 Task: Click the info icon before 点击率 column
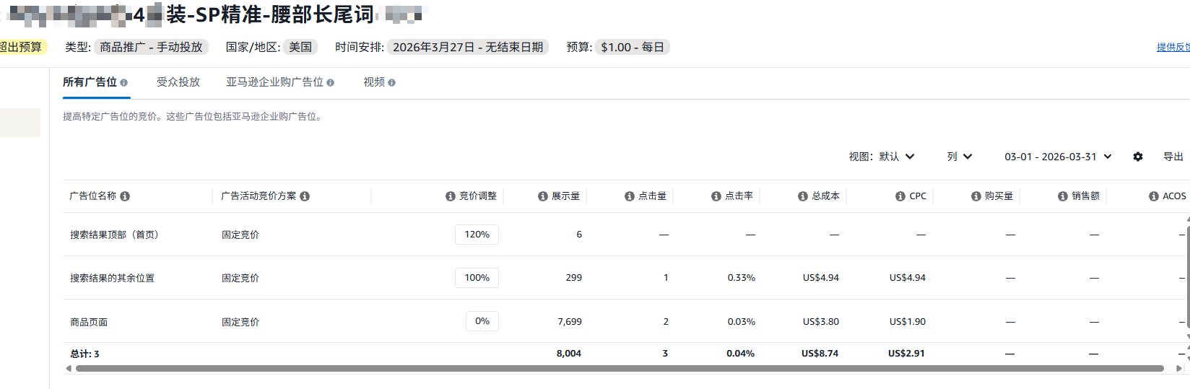[716, 196]
